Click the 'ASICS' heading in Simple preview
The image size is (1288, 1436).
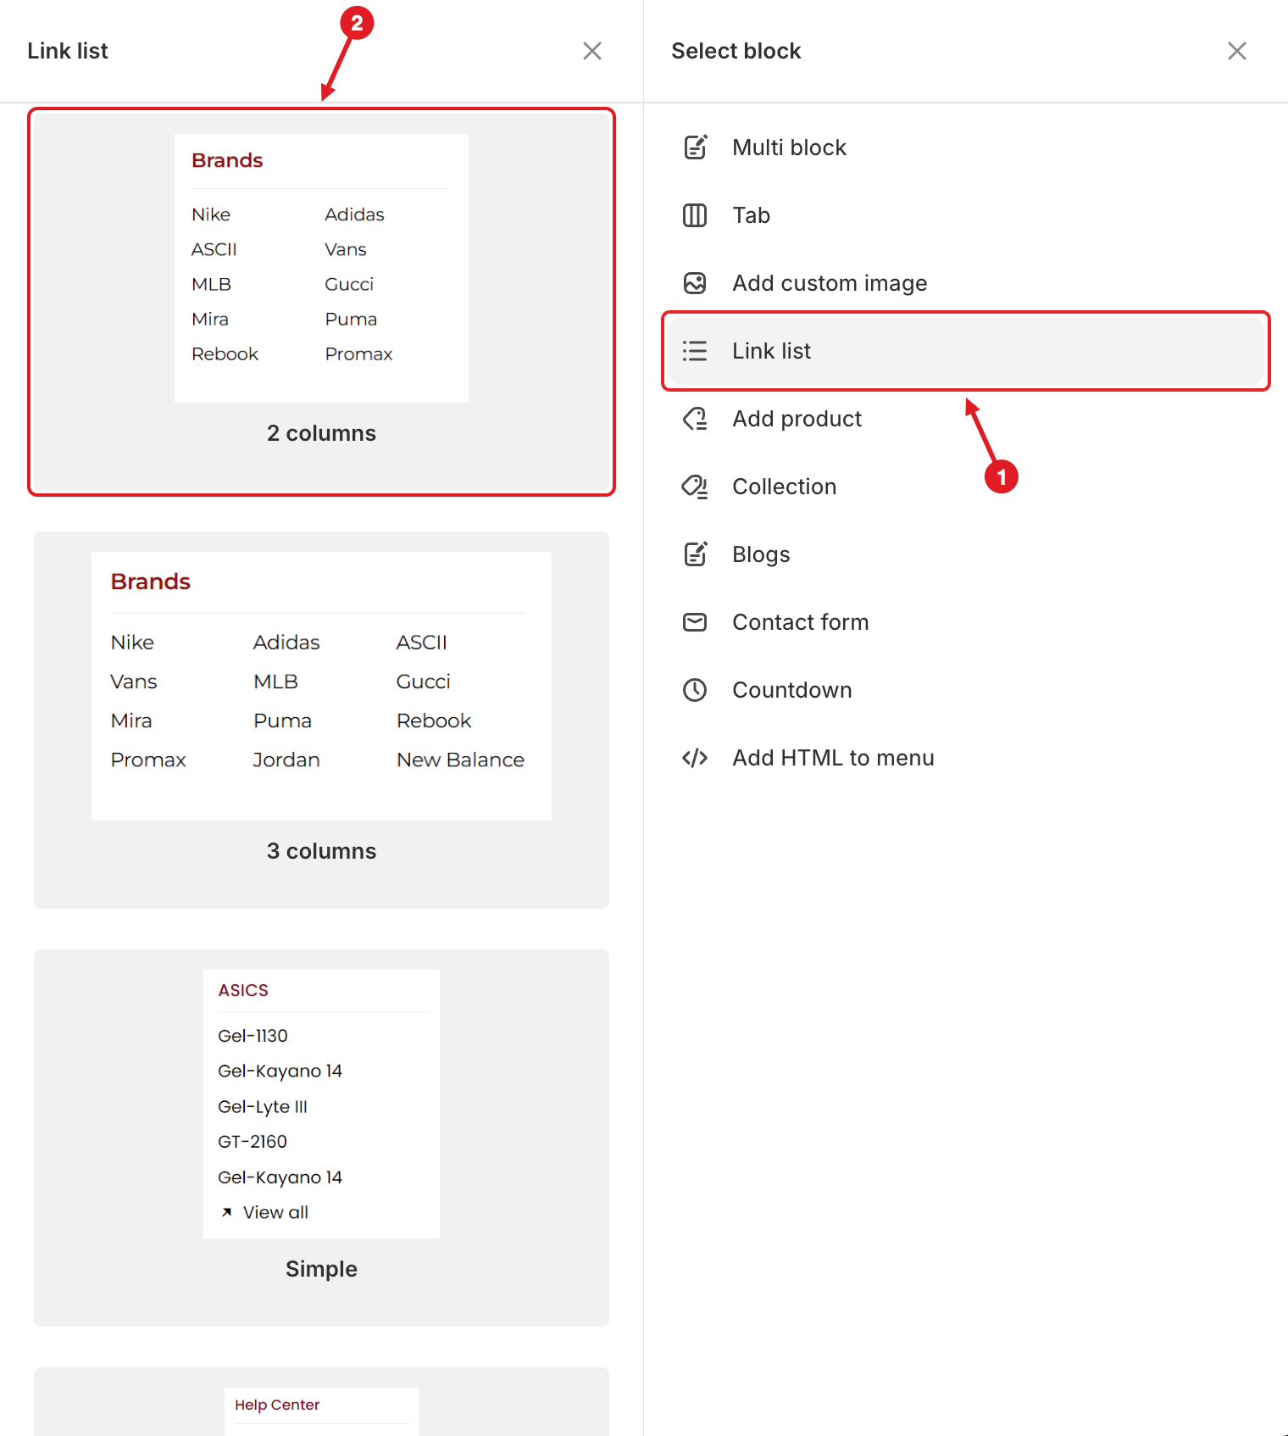[243, 990]
